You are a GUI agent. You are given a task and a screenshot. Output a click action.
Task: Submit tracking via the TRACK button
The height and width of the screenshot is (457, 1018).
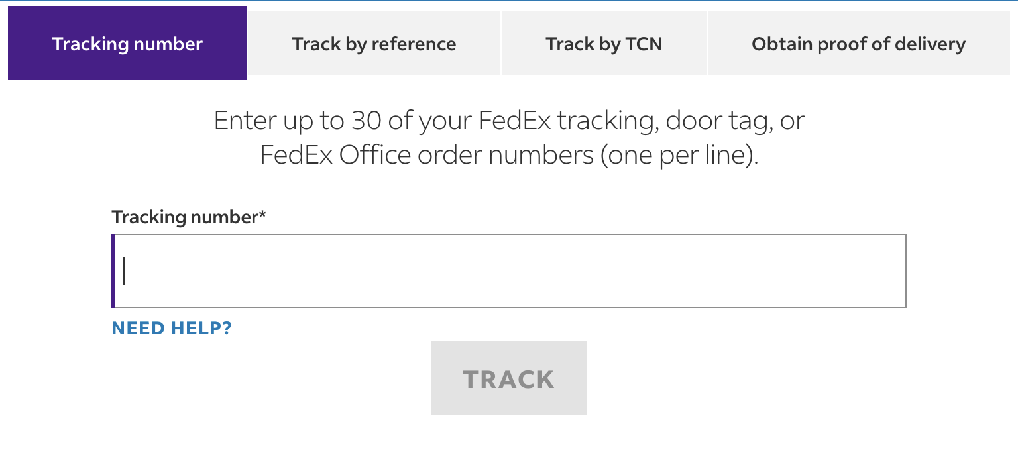pyautogui.click(x=508, y=378)
